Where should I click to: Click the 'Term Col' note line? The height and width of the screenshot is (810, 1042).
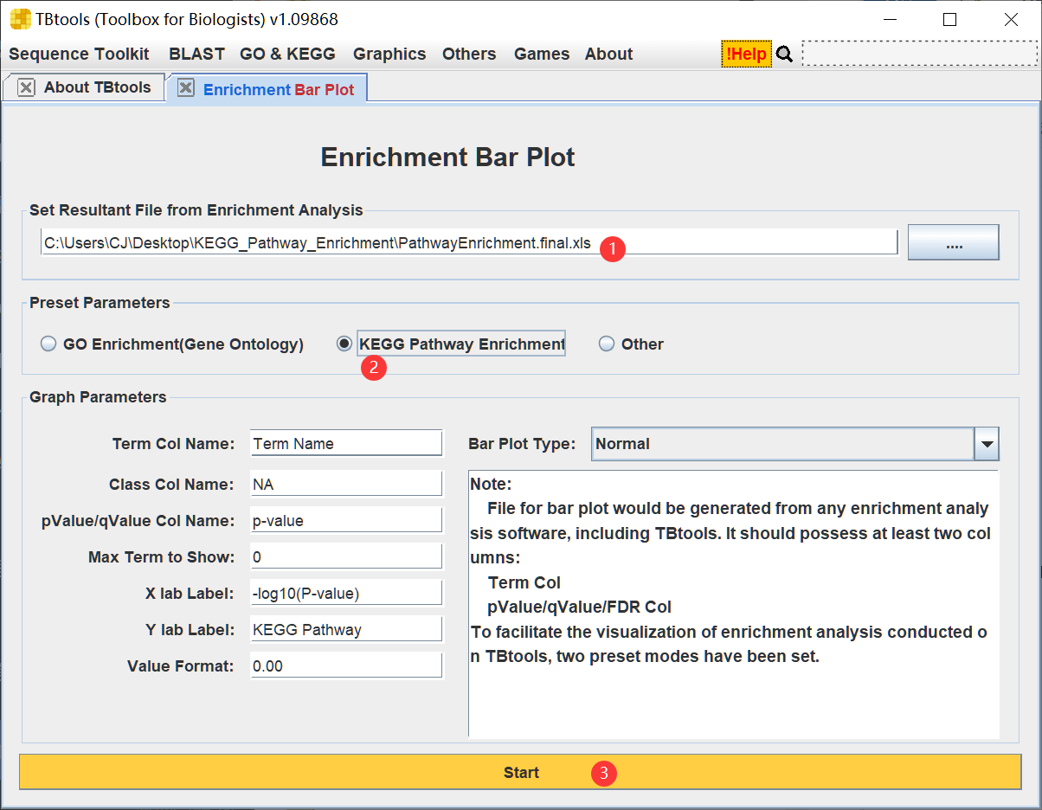(524, 582)
